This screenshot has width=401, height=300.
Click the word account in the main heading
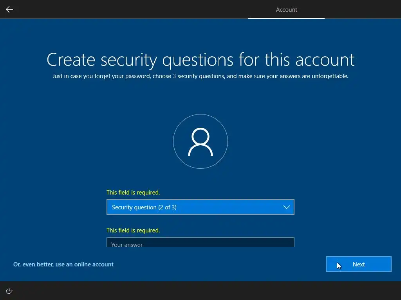click(x=325, y=60)
